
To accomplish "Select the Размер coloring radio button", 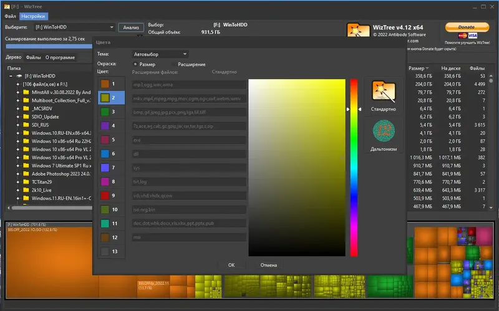I will pos(135,64).
